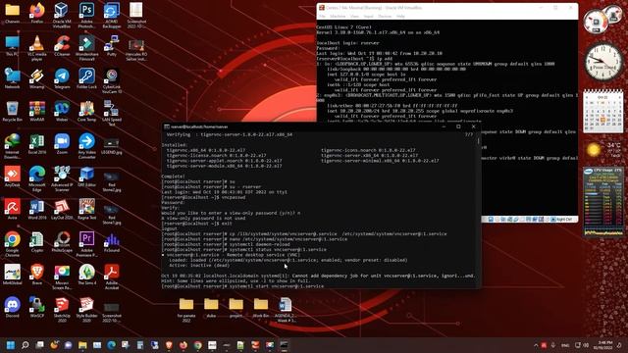Open the Devices menu in VirtualBox window

click(385, 16)
